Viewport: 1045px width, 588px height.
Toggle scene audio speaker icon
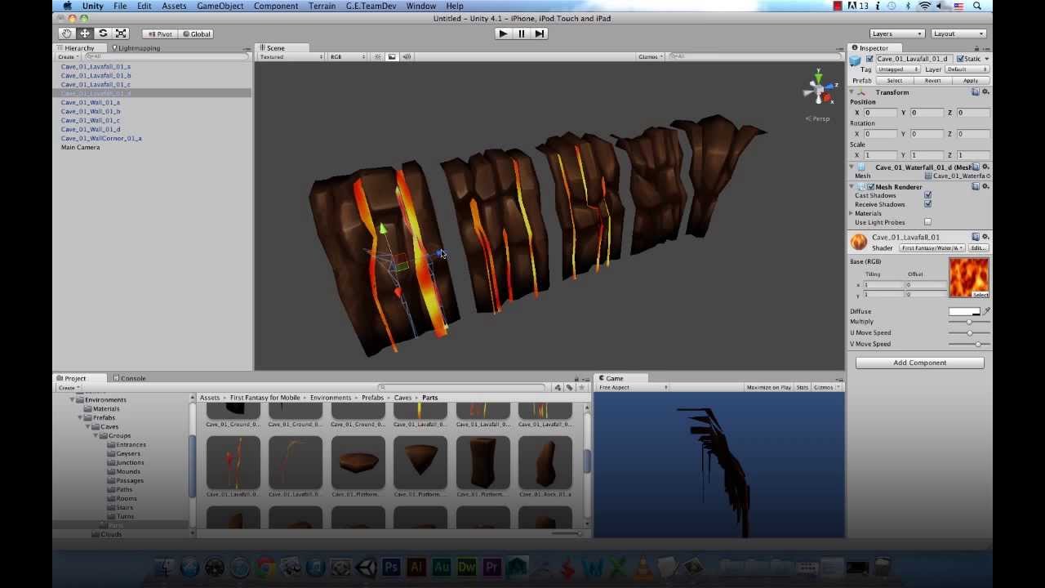(407, 57)
